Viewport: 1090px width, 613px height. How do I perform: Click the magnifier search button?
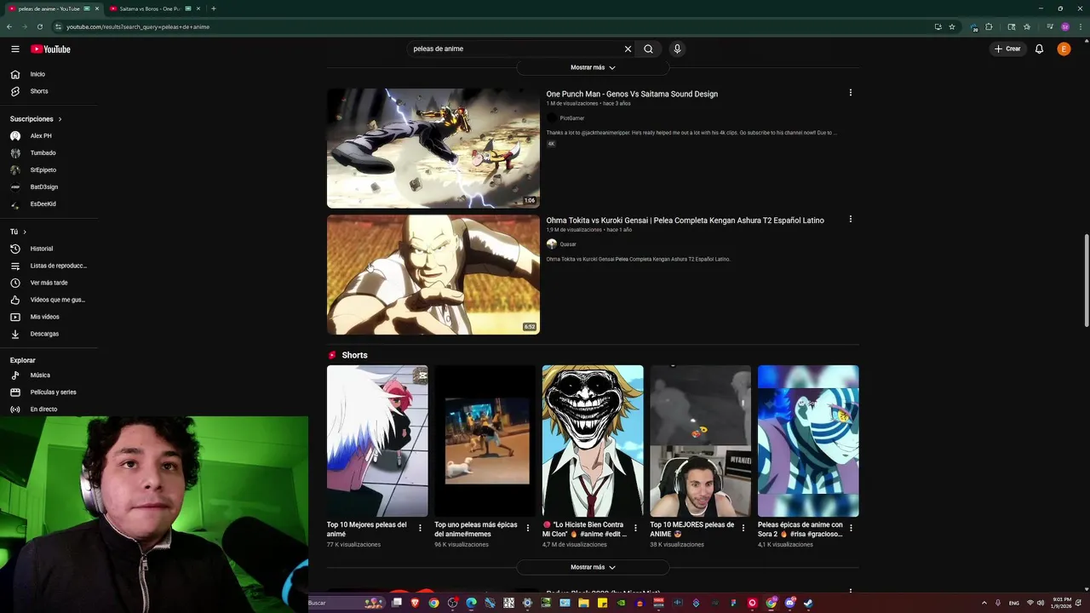[x=648, y=49]
